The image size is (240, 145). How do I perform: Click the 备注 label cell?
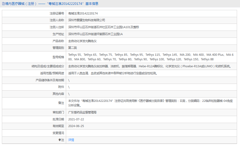34,103
